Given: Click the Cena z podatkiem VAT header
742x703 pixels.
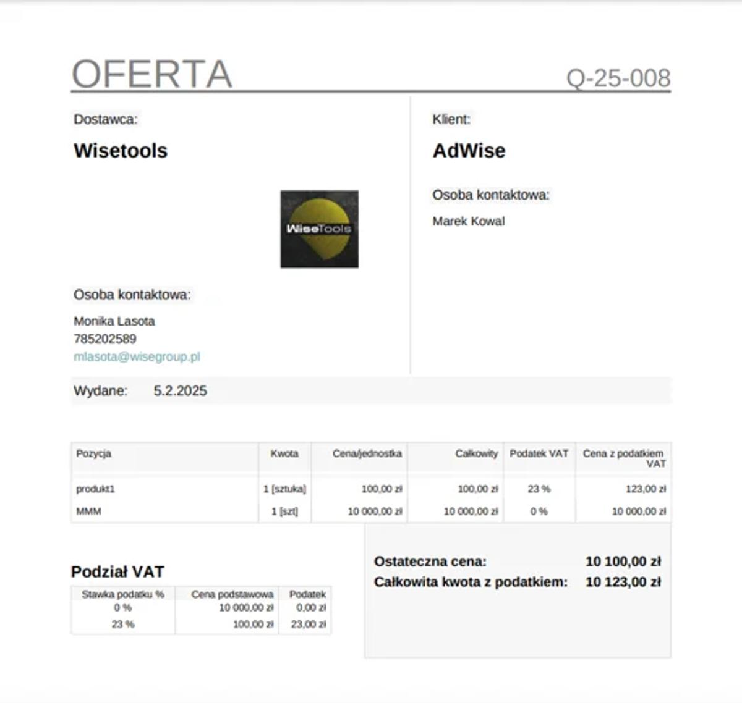Looking at the screenshot, I should [x=623, y=458].
